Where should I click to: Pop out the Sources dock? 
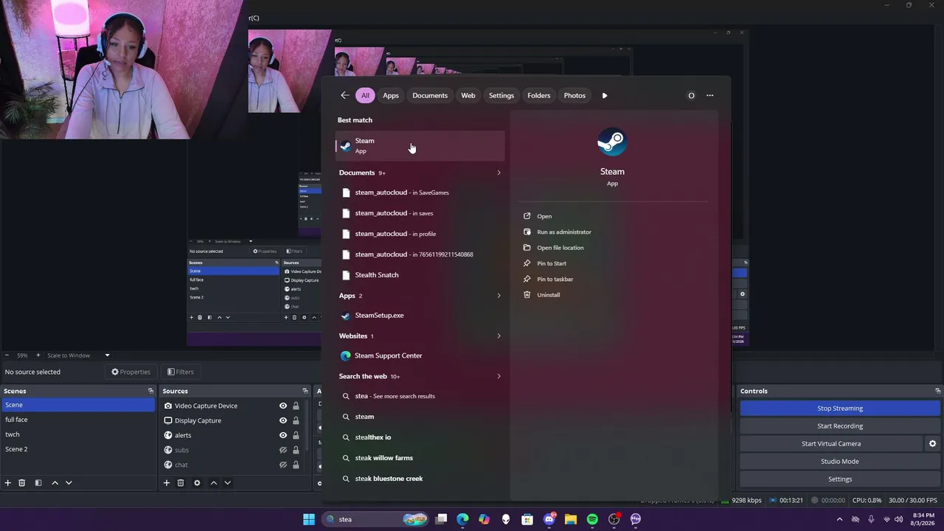pyautogui.click(x=305, y=391)
